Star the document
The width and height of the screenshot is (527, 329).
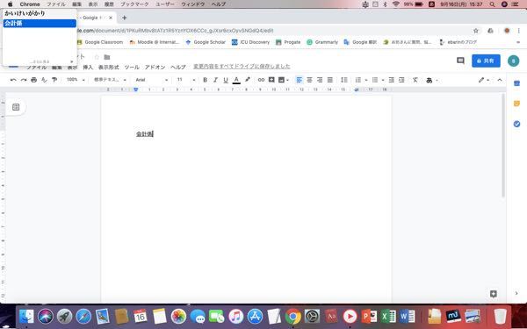[x=97, y=57]
